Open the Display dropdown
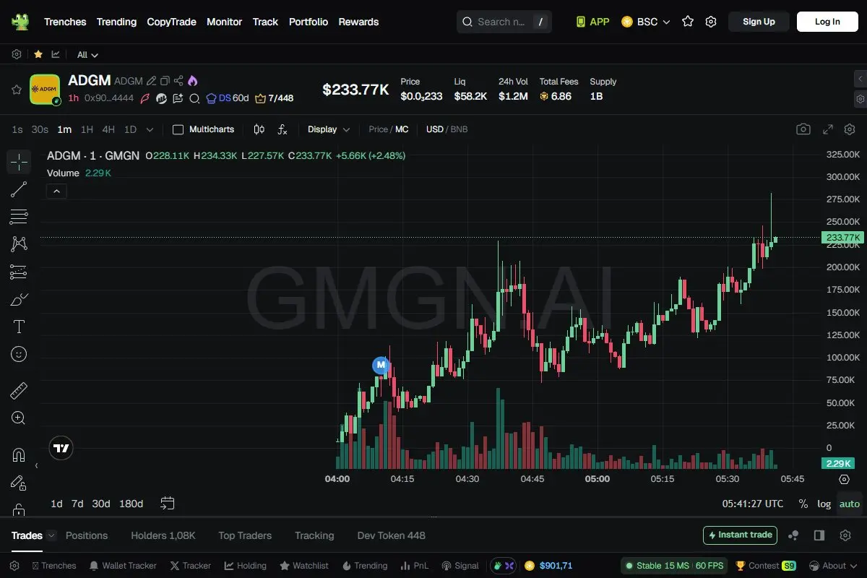This screenshot has width=867, height=578. click(x=329, y=129)
